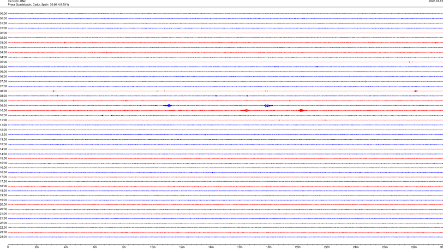Click the 02:00 row label
This screenshot has height=249, width=443.
(3, 33)
